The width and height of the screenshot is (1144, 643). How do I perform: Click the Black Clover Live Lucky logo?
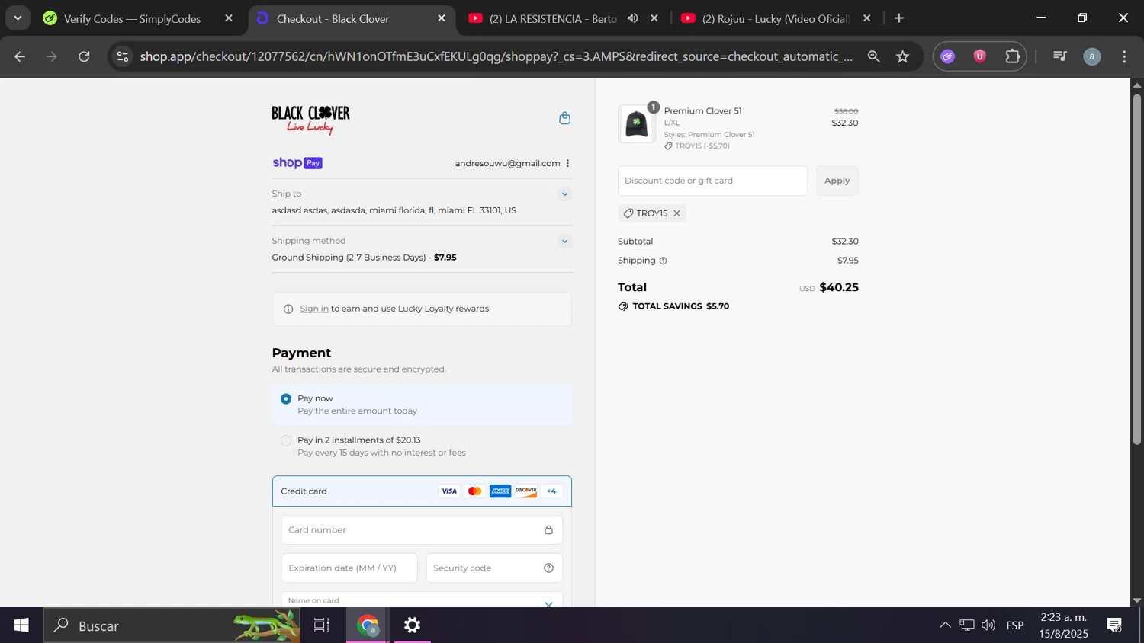tap(310, 120)
